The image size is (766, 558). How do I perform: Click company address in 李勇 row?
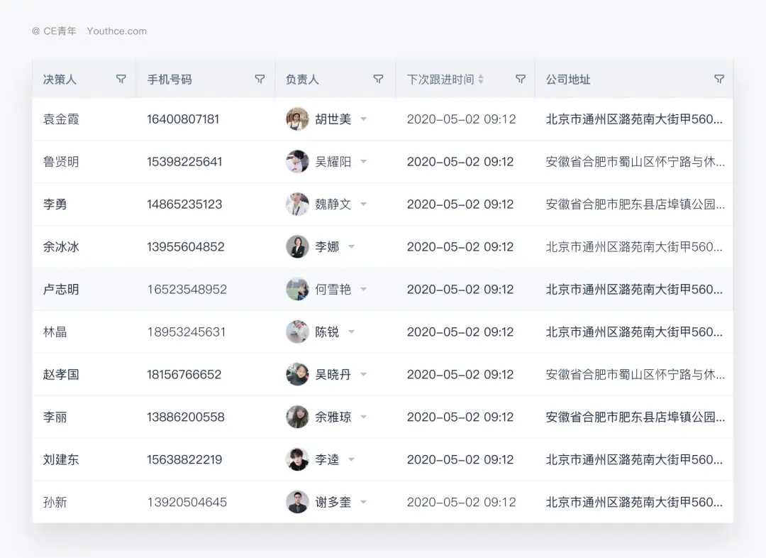pyautogui.click(x=635, y=204)
